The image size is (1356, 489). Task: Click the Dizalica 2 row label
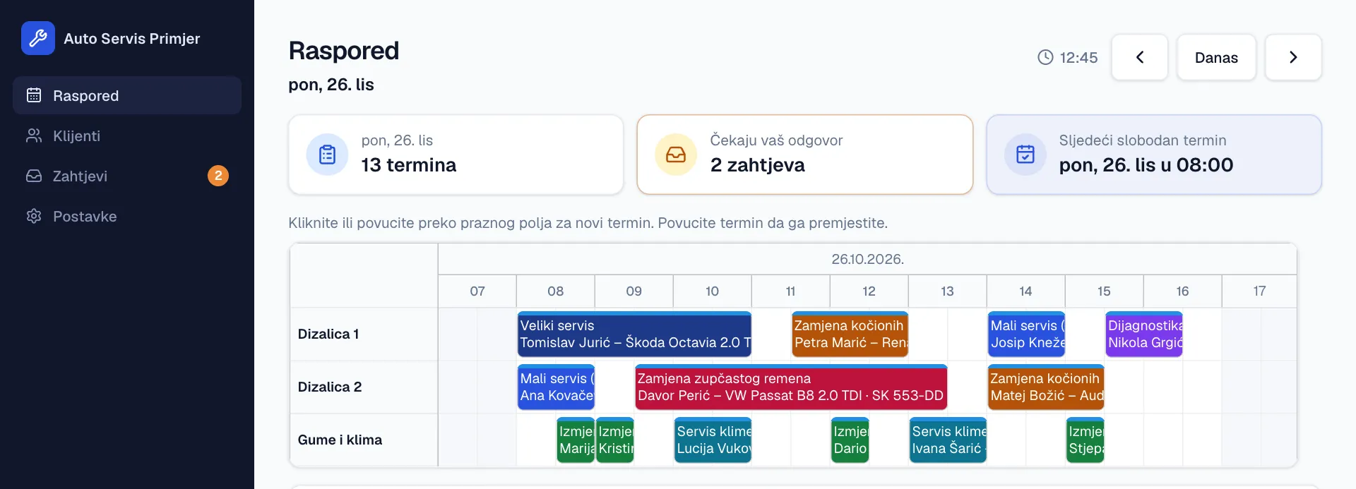click(330, 387)
